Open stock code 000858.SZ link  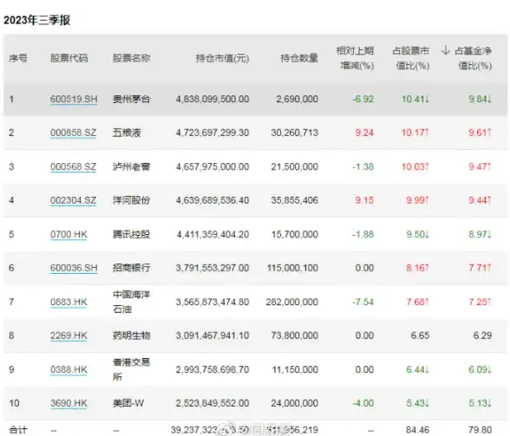[x=73, y=133]
